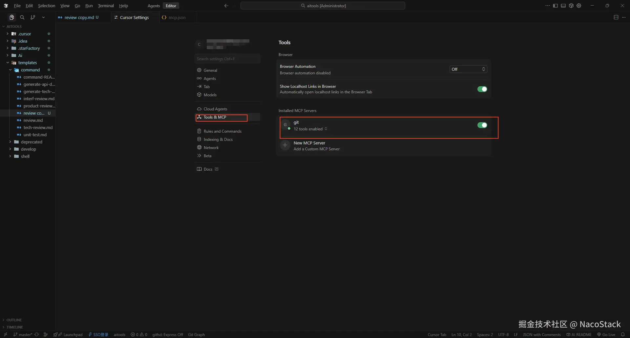
Task: Collapse the templates folder
Action: click(28, 63)
